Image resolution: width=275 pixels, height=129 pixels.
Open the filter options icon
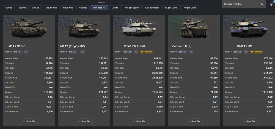coord(271,5)
